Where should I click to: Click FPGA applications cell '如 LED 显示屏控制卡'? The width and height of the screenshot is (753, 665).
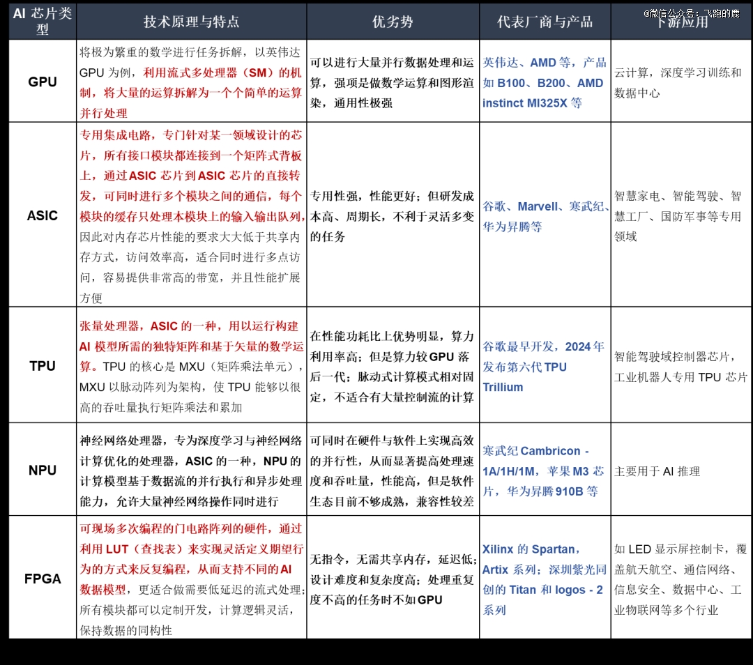coord(681,578)
